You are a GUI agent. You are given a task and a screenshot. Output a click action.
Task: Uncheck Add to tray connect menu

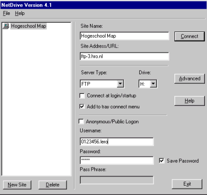tap(82, 107)
